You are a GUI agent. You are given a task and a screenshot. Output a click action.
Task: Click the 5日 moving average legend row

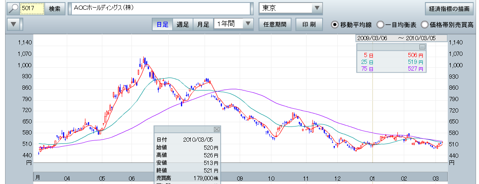click(391, 55)
